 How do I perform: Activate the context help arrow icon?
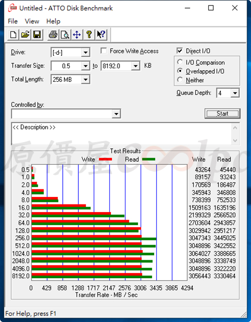pos(101,35)
